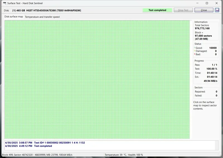Click the green Good status legend square
Screen dimensions: 223x158
click(195, 48)
